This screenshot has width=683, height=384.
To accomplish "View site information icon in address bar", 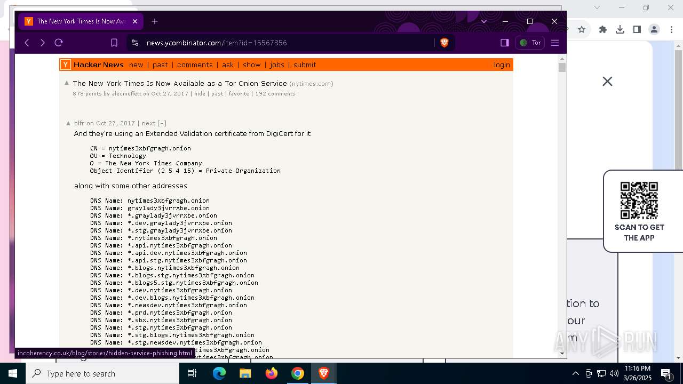I will click(135, 43).
